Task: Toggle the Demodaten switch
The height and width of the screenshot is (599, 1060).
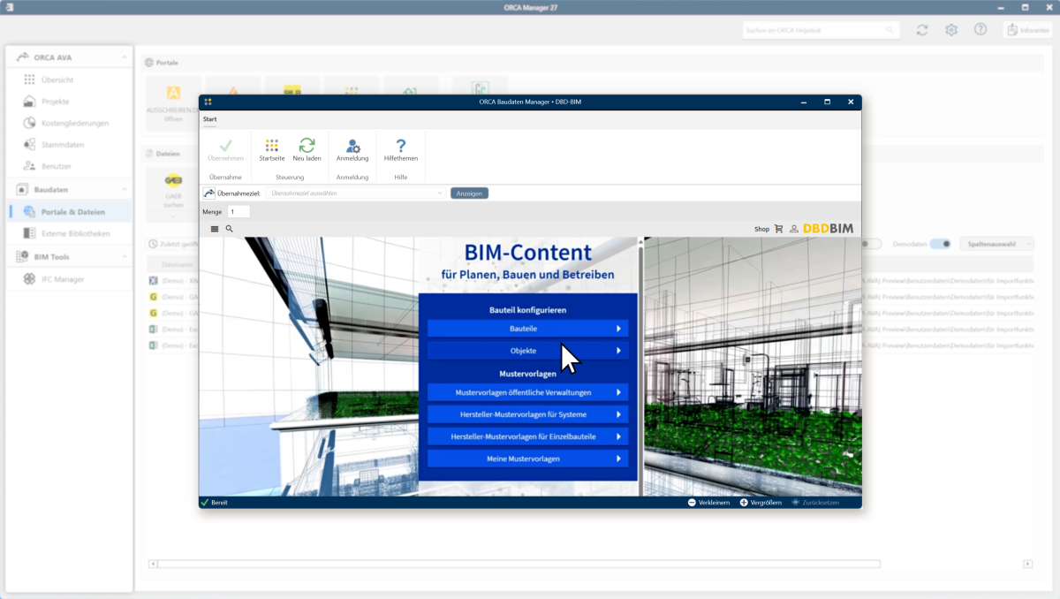Action: tap(940, 244)
